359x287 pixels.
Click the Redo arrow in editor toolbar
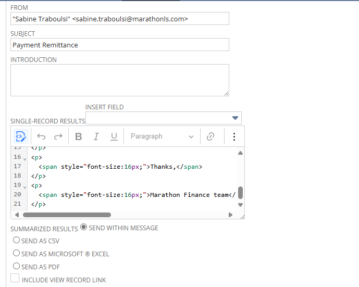[x=58, y=136]
